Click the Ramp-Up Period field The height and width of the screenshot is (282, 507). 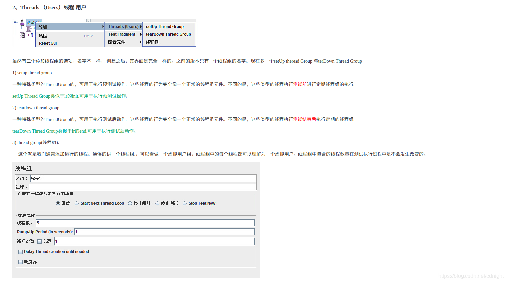tap(164, 232)
